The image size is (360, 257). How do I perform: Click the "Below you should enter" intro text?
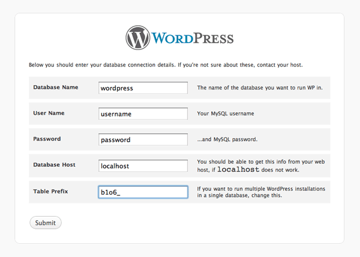point(166,65)
